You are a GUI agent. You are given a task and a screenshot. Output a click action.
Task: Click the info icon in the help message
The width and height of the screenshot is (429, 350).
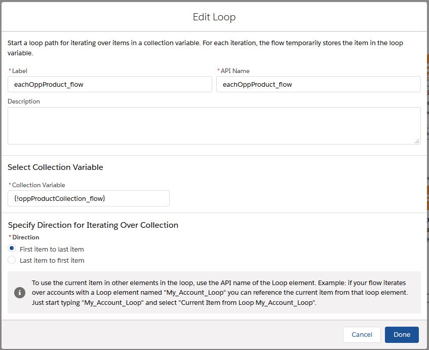click(20, 293)
